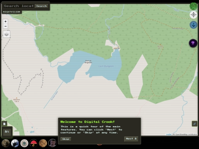Select the dark hand silhouette avatar
Image resolution: width=199 pixels, height=149 pixels.
click(15, 143)
